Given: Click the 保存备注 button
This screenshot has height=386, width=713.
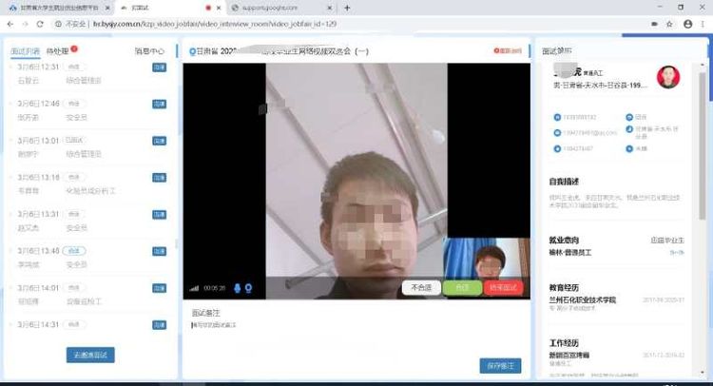Looking at the screenshot, I should (500, 366).
